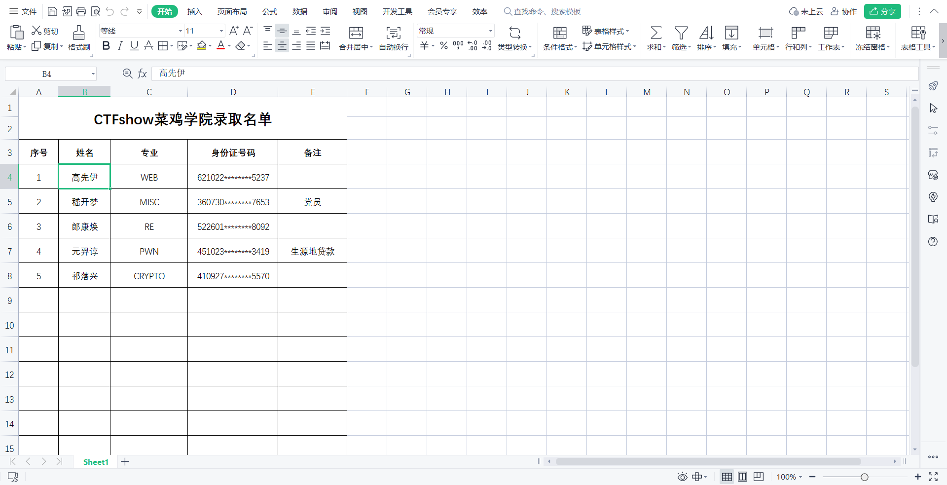947x485 pixels.
Task: Toggle bold formatting with B button
Action: tap(106, 46)
